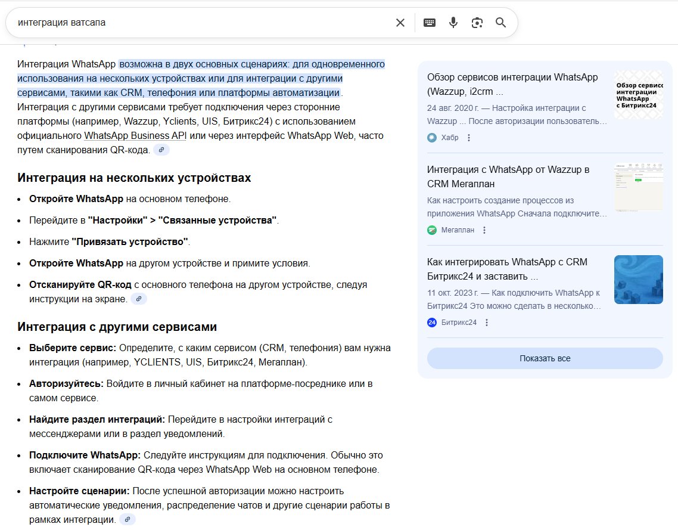678x530 pixels.
Task: Open search by image camera icon
Action: pos(477,23)
